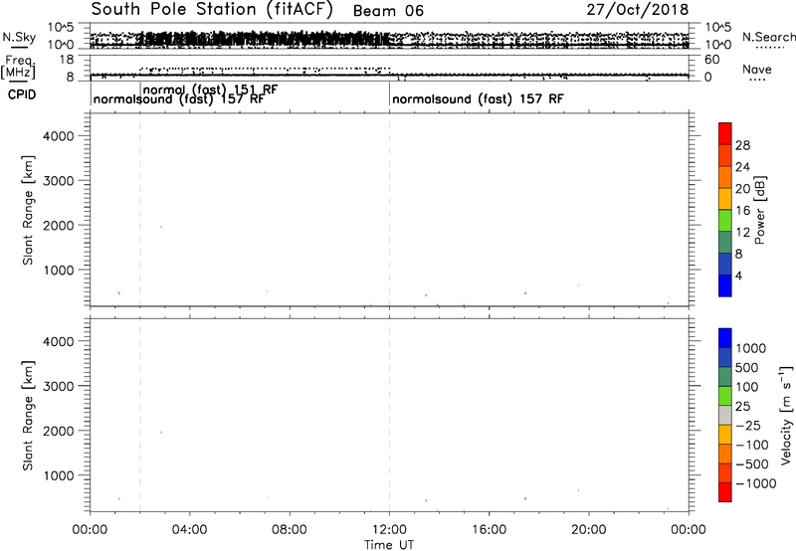
Task: Click the "N.Search" legend label
Action: tap(768, 37)
